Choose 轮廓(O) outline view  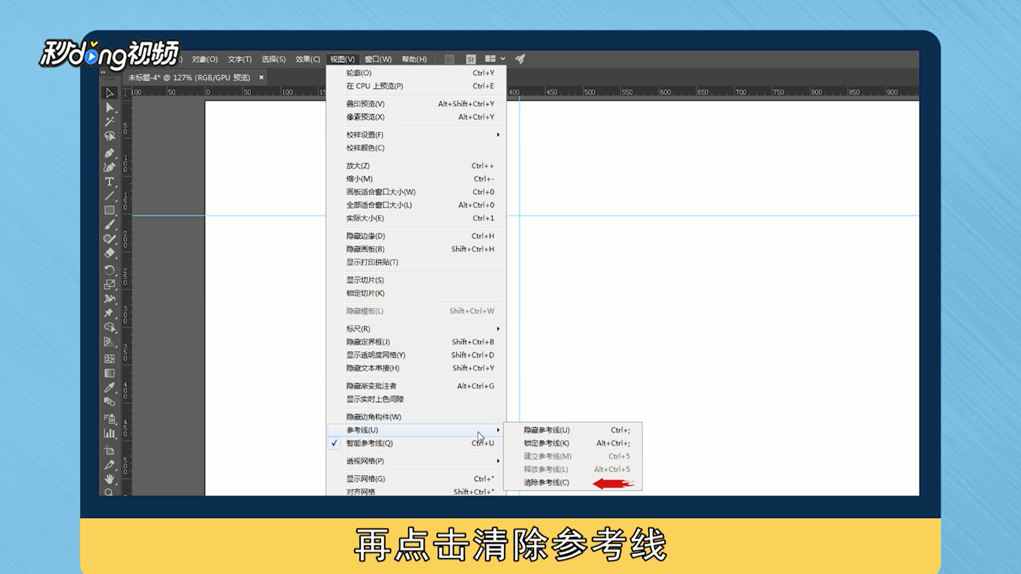pos(416,73)
